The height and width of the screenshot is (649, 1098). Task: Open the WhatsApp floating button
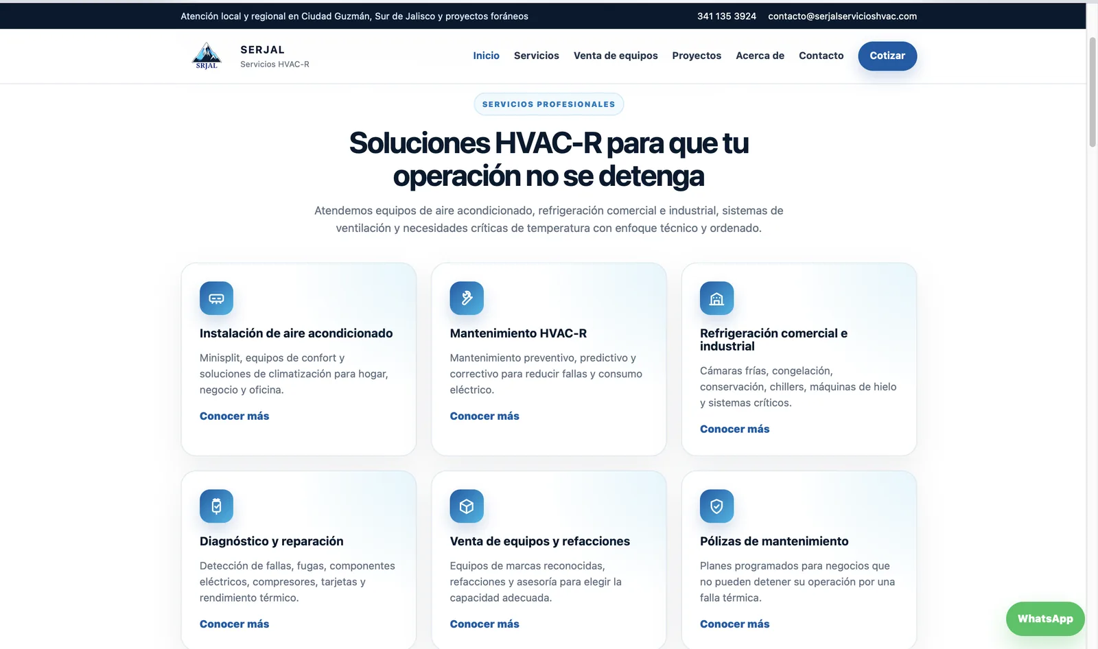(x=1045, y=619)
